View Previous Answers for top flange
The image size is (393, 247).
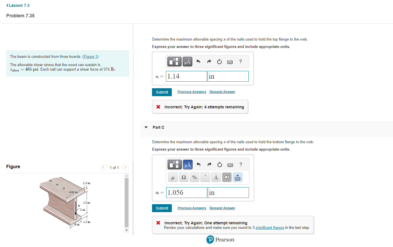[x=192, y=92]
